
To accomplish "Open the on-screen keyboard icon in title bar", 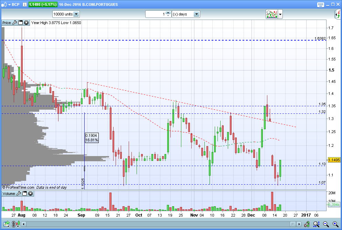I will click(320, 4).
